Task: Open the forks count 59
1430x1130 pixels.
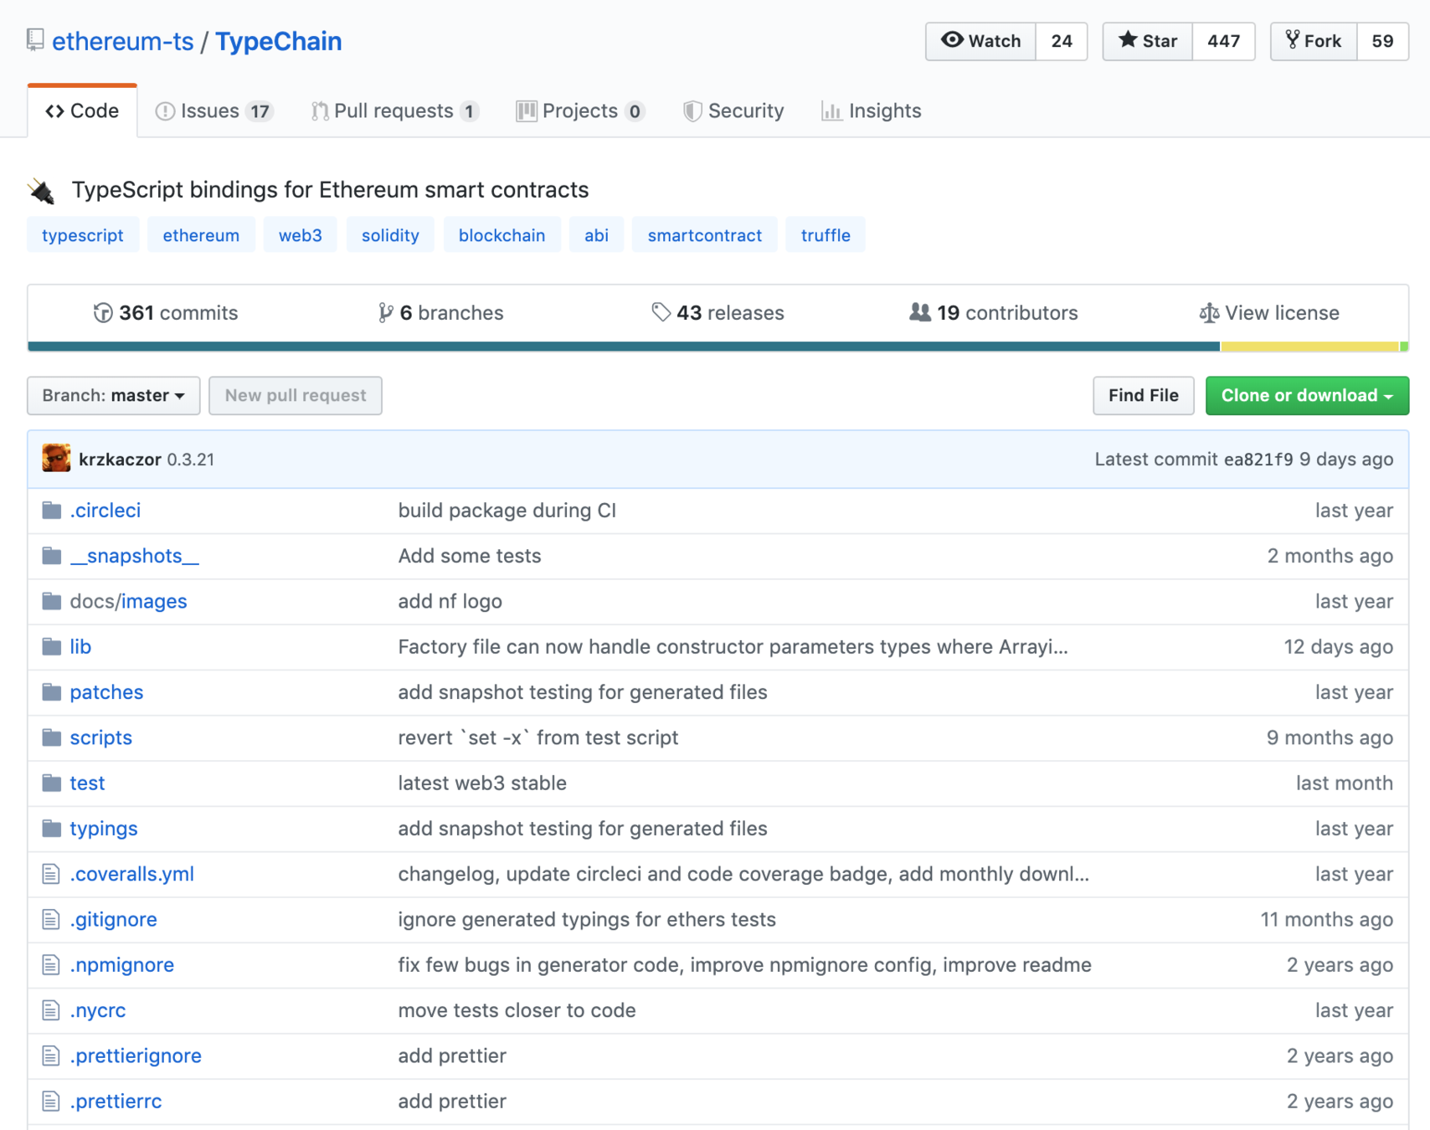Action: pyautogui.click(x=1382, y=41)
